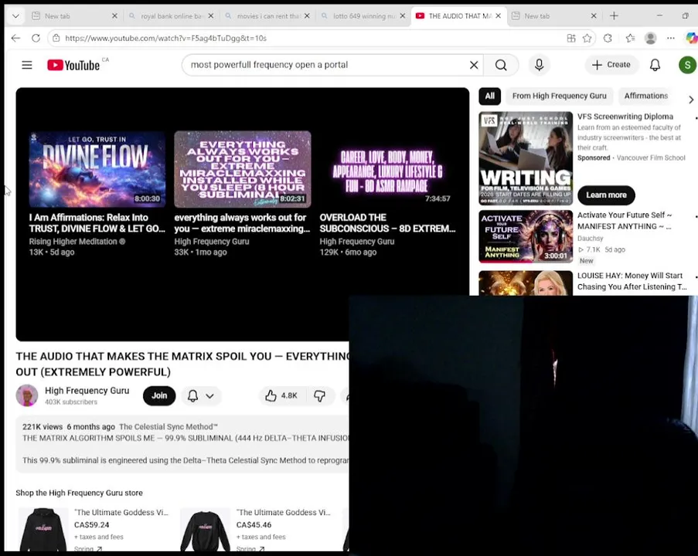Go back with browser back arrow
Screen dimensions: 698x556
15,39
